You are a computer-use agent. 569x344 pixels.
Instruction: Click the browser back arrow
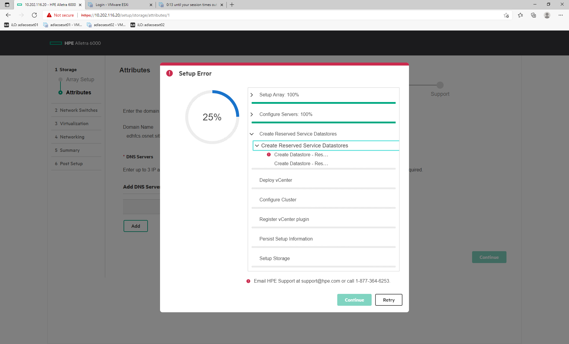pos(8,15)
